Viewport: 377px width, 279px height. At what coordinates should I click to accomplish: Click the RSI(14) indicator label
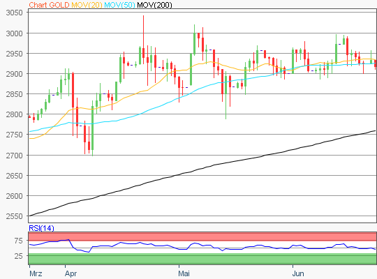tap(41, 228)
